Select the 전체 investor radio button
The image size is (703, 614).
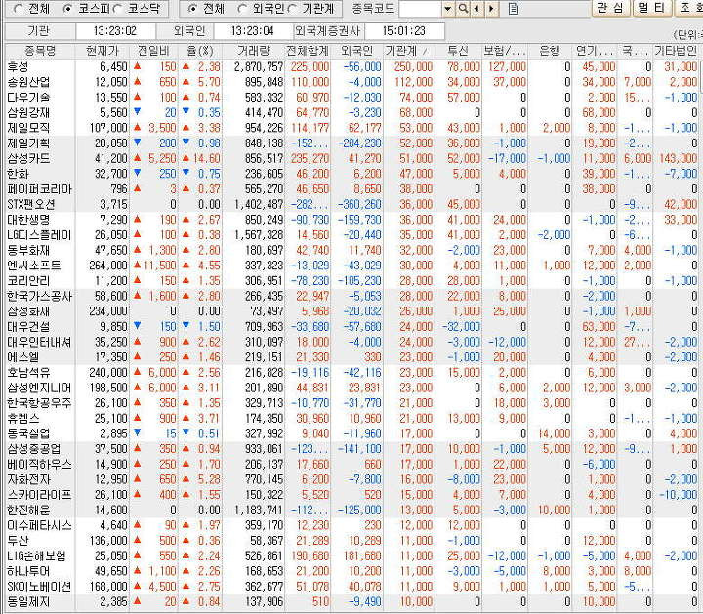192,8
